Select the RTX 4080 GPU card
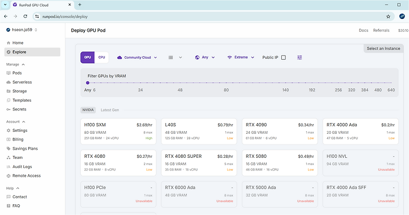409x215 pixels. 118,163
